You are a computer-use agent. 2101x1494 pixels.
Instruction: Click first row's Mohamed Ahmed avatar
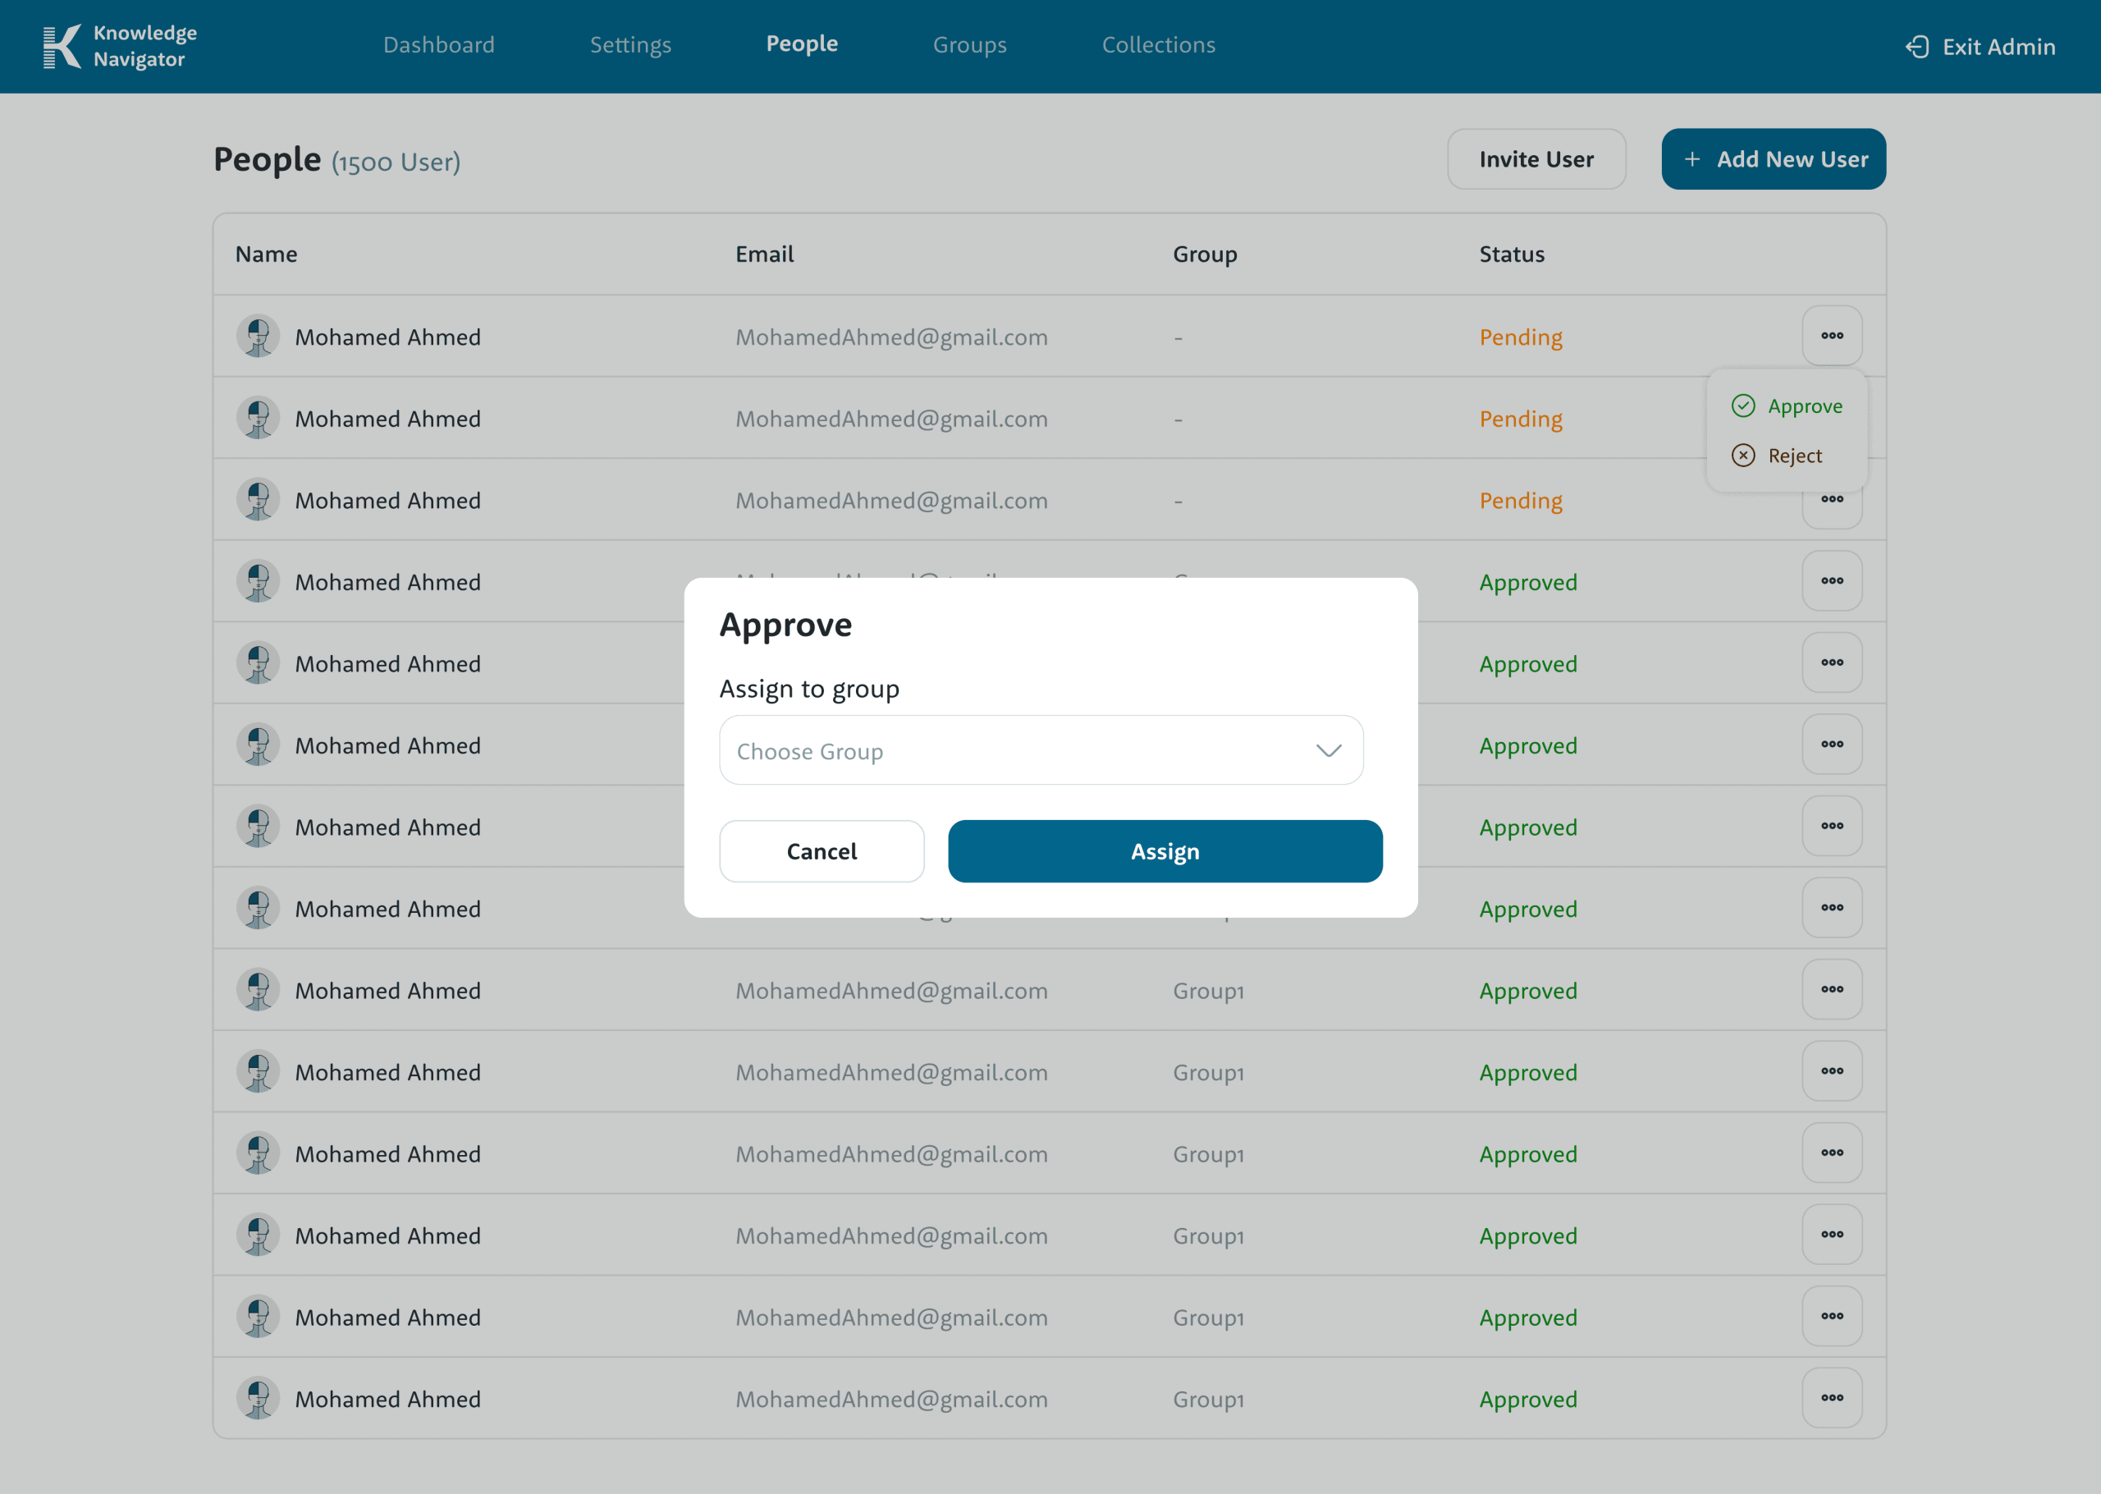259,337
